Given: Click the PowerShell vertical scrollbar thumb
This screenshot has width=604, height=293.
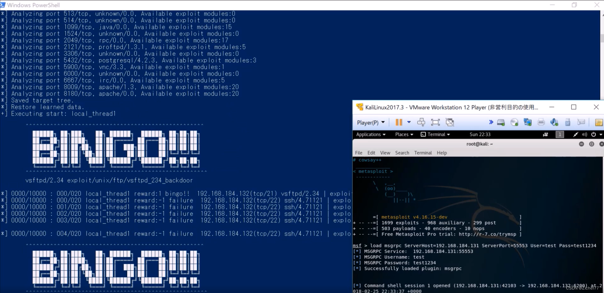Looking at the screenshot, I should tap(602, 38).
